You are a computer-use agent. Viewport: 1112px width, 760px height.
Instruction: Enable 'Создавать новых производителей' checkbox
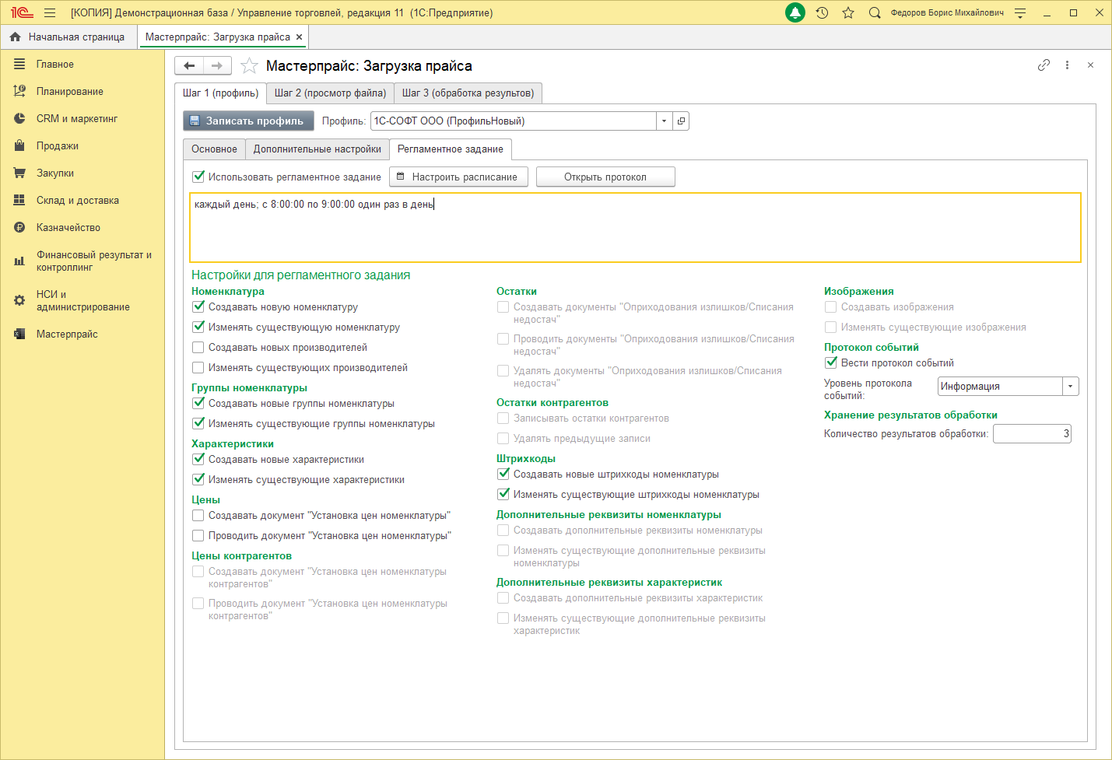pos(198,348)
